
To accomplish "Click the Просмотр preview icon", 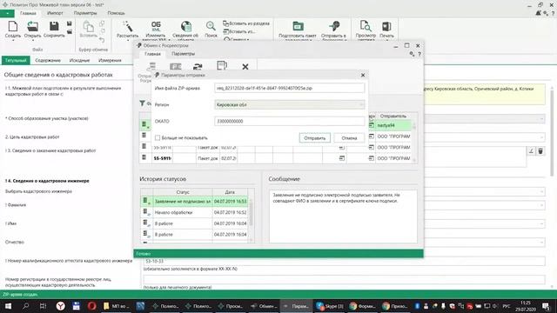I will point(366,27).
